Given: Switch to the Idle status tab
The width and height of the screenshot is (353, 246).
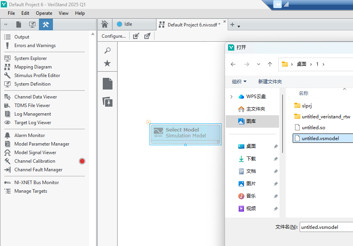Looking at the screenshot, I should [134, 24].
